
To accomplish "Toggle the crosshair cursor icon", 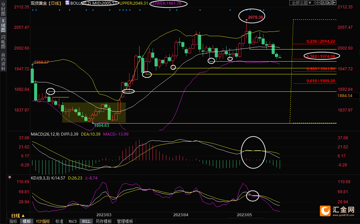I will coord(318,3).
